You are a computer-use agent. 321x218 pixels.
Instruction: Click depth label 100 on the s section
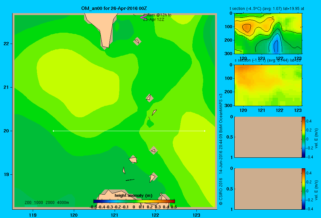pyautogui.click(x=229, y=78)
